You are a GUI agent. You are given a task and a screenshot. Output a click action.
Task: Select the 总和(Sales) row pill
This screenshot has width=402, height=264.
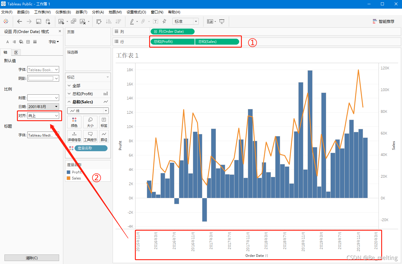click(x=217, y=42)
